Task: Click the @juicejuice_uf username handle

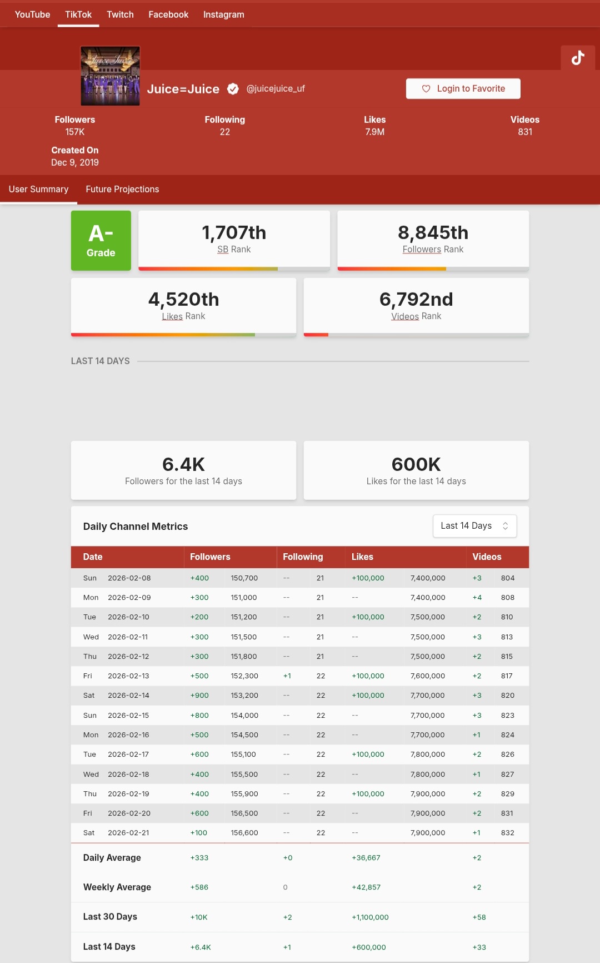Action: (x=276, y=89)
